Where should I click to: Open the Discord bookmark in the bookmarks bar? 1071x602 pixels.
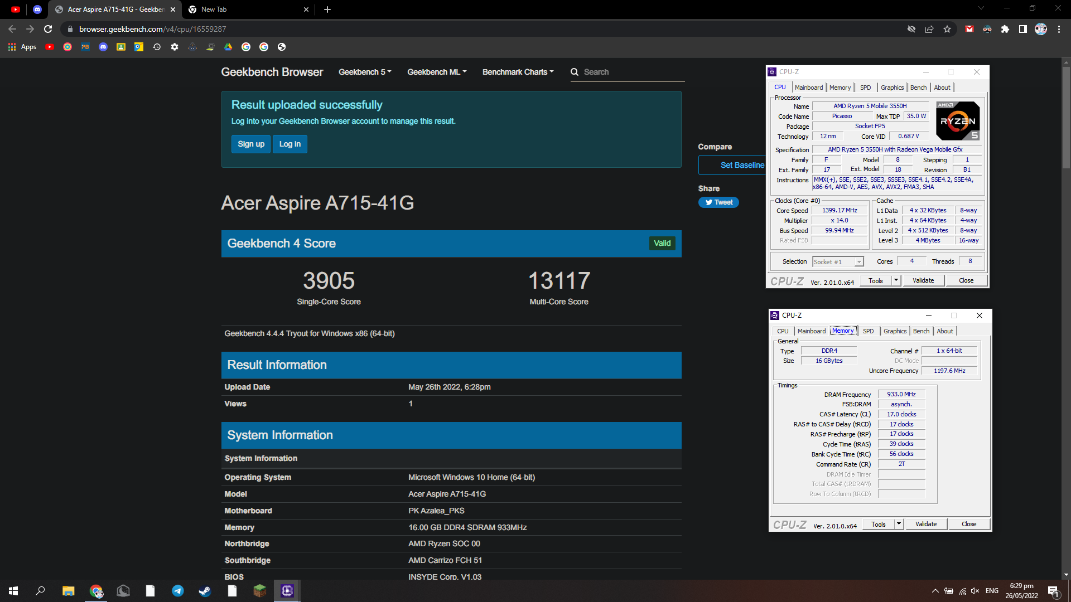(103, 47)
